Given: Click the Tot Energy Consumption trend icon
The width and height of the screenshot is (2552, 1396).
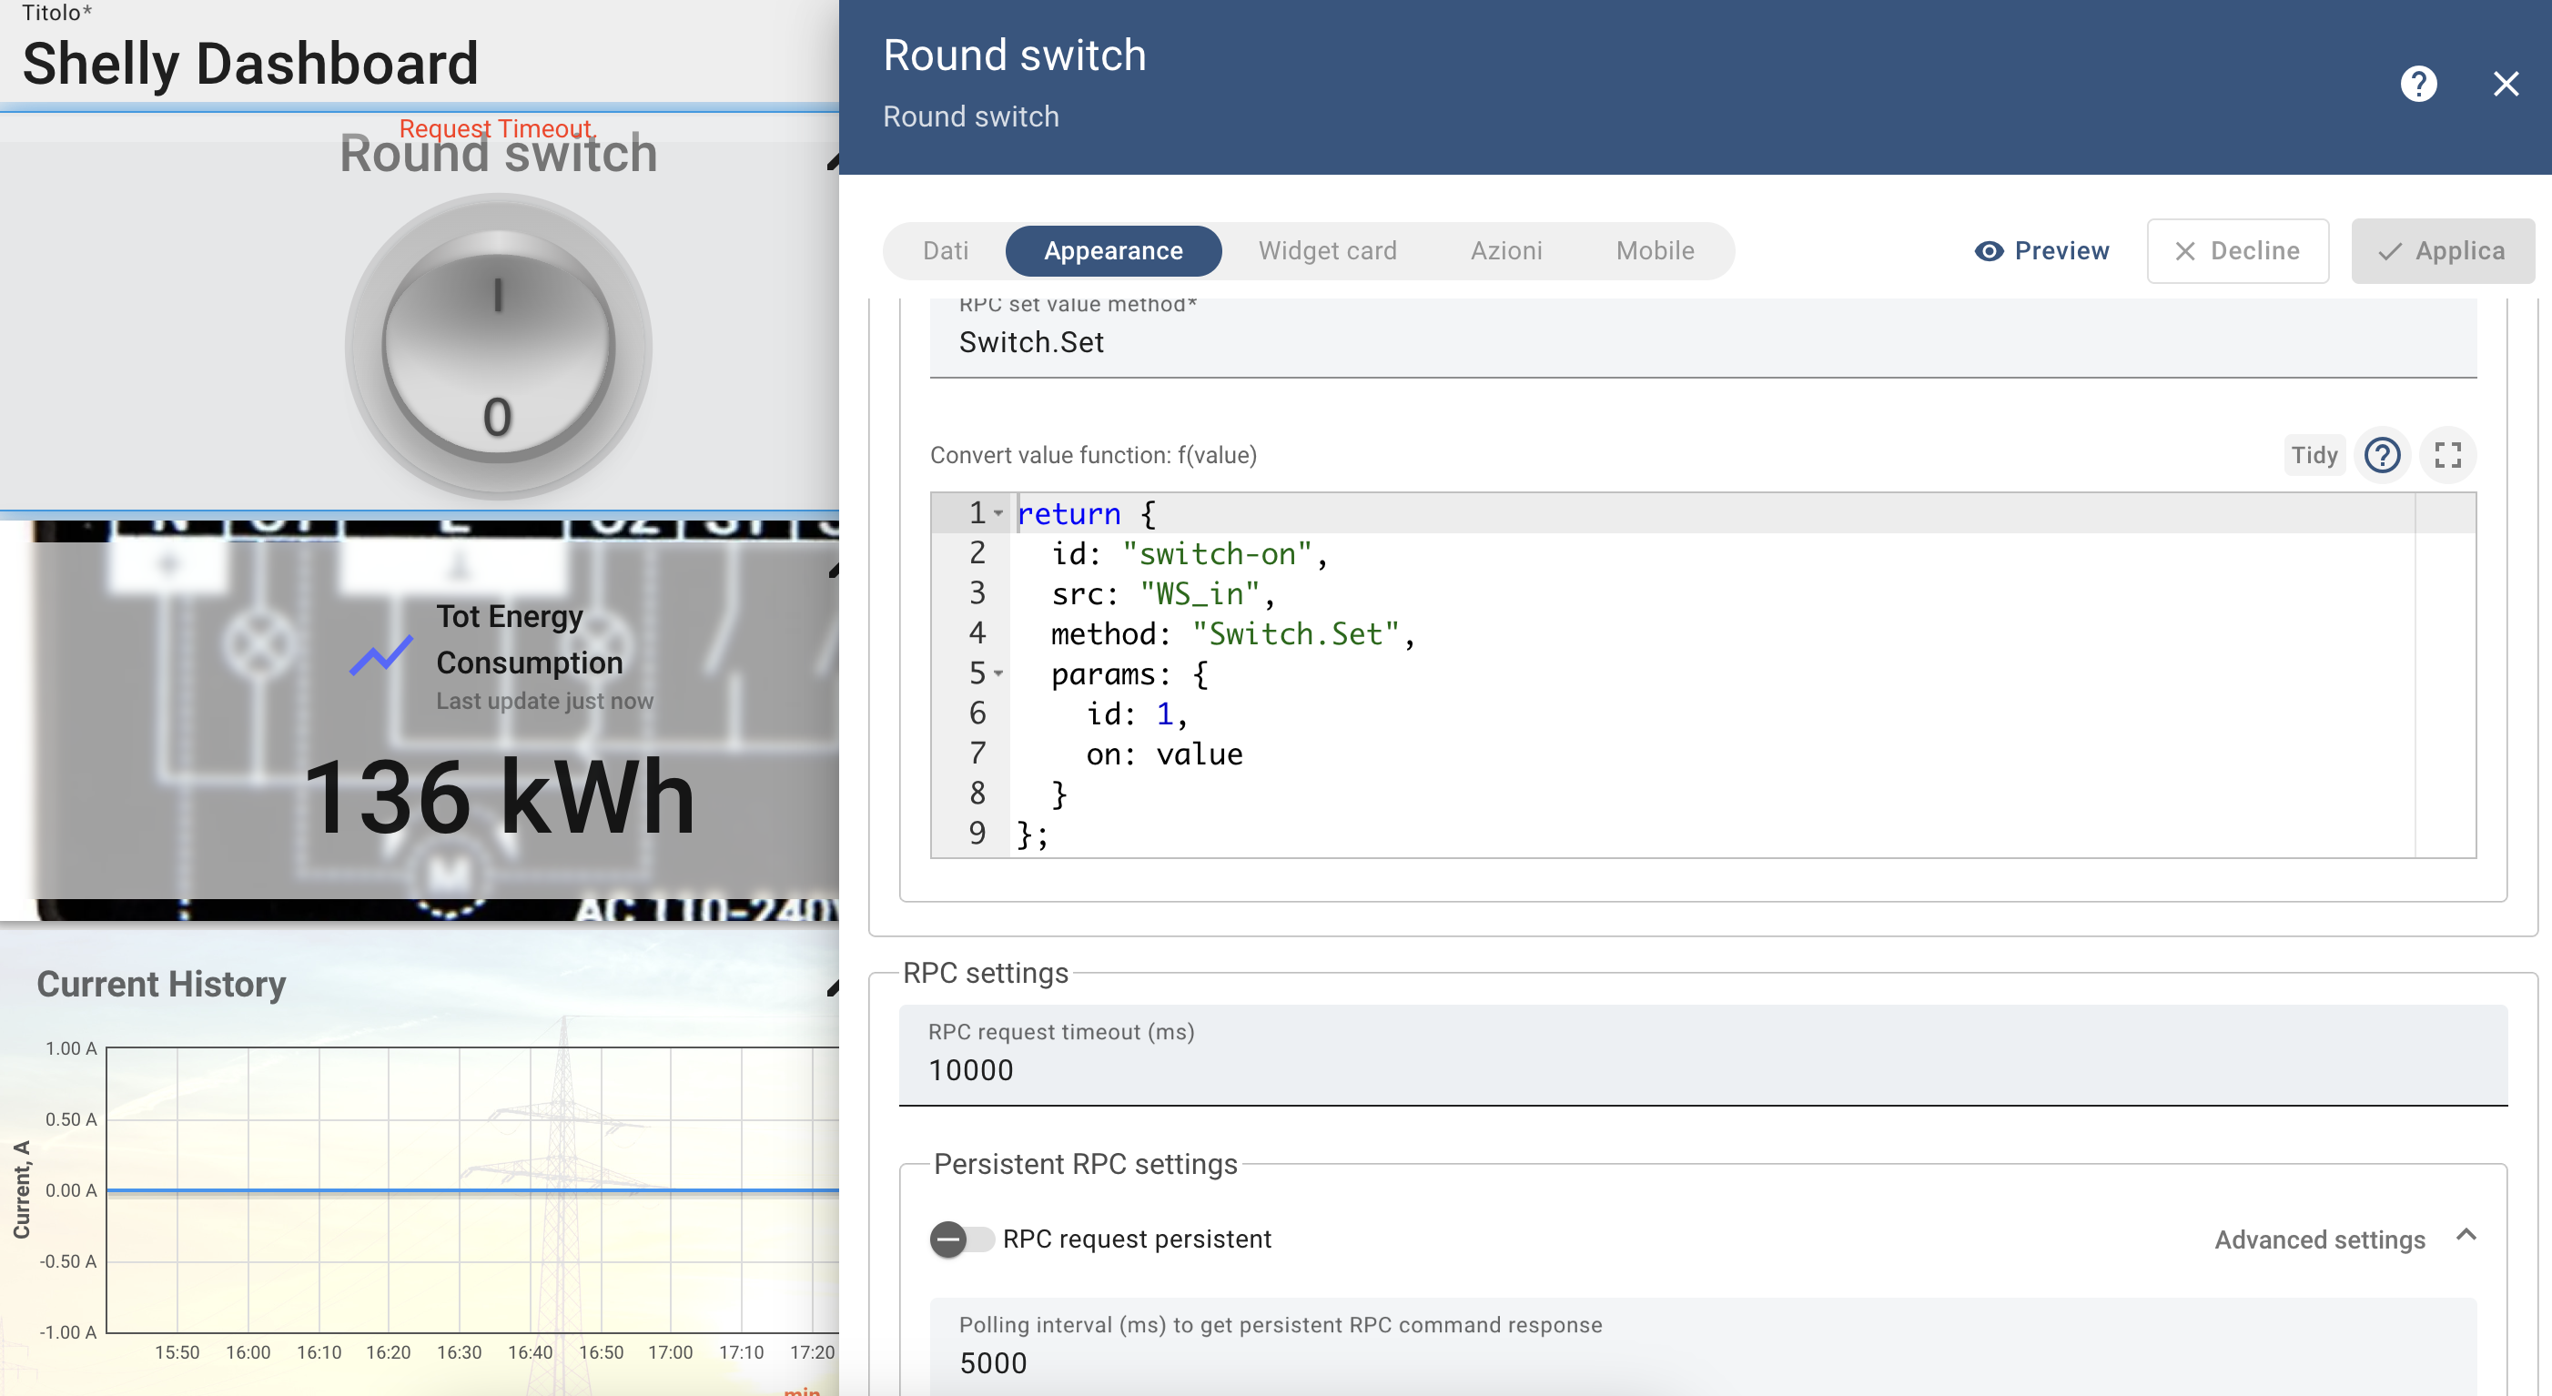Looking at the screenshot, I should 381,657.
